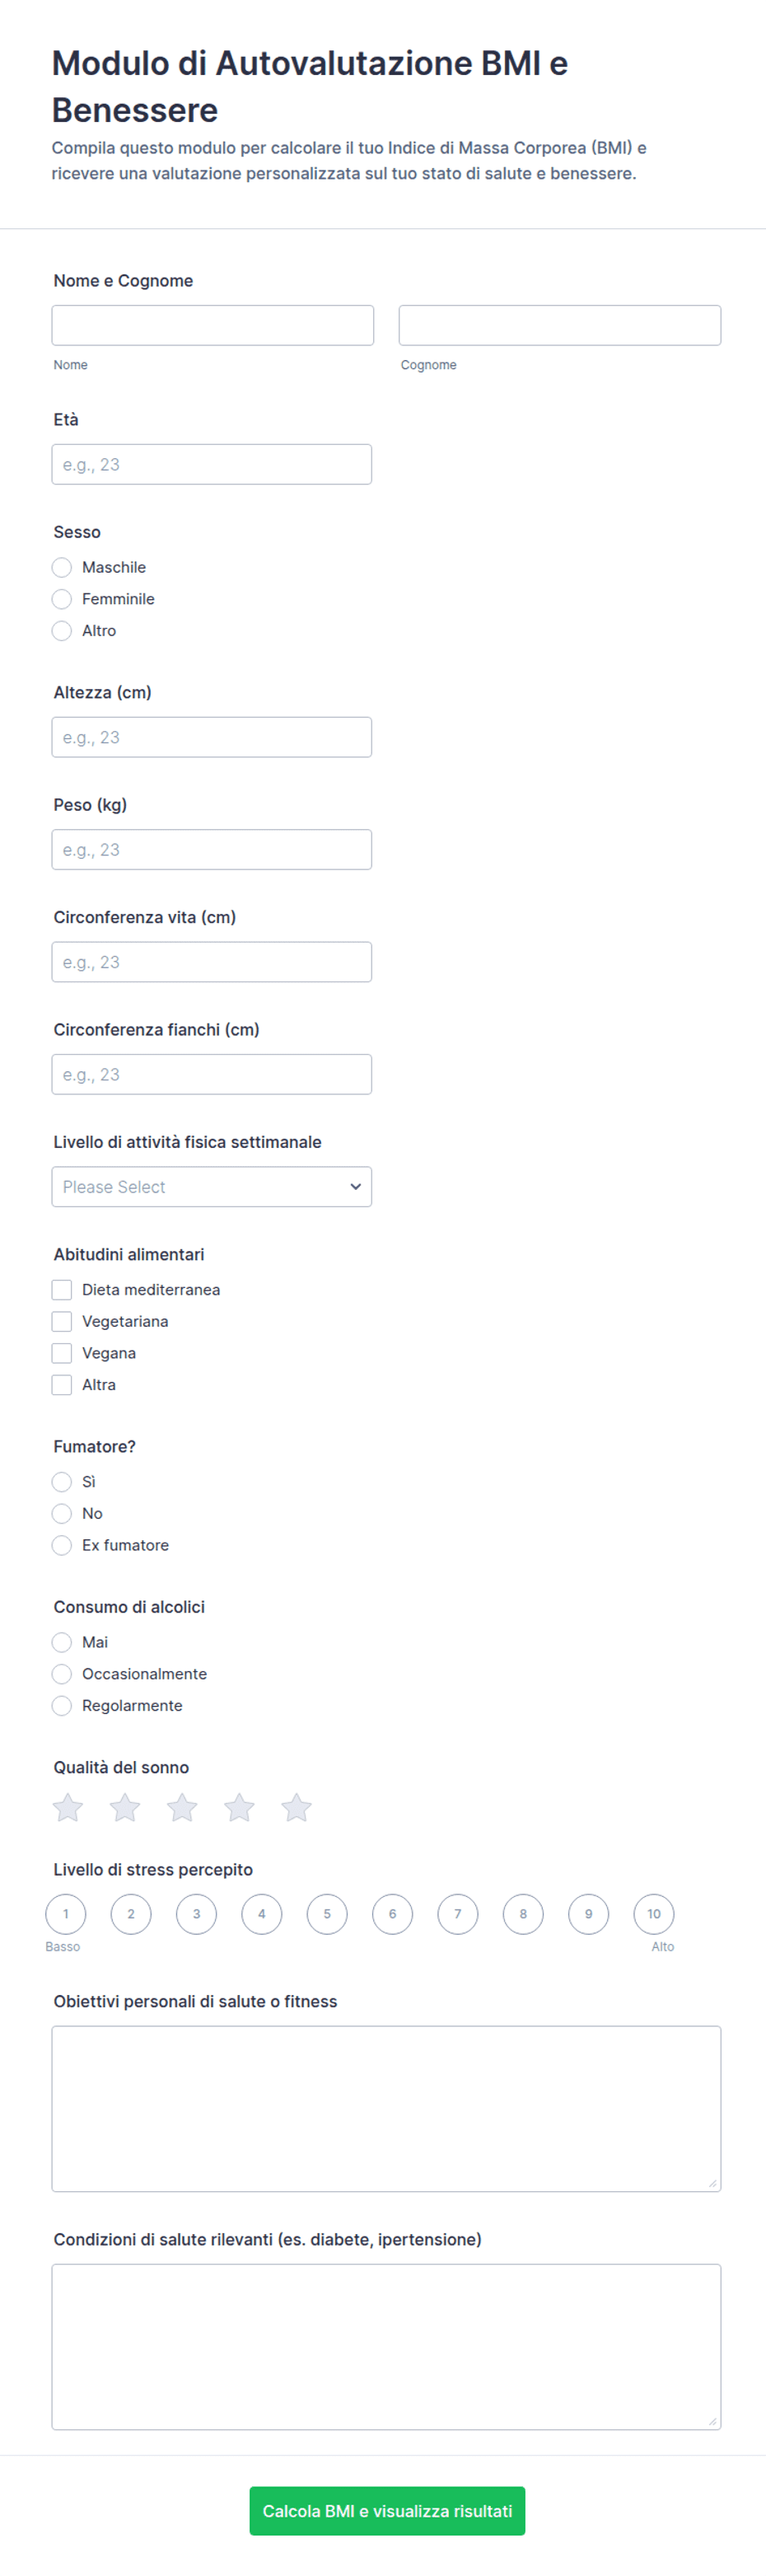
Task: Rate sleep quality with the second star
Action: click(125, 1807)
